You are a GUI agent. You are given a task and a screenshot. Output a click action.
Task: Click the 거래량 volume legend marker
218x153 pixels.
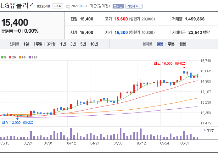(x=205, y=130)
